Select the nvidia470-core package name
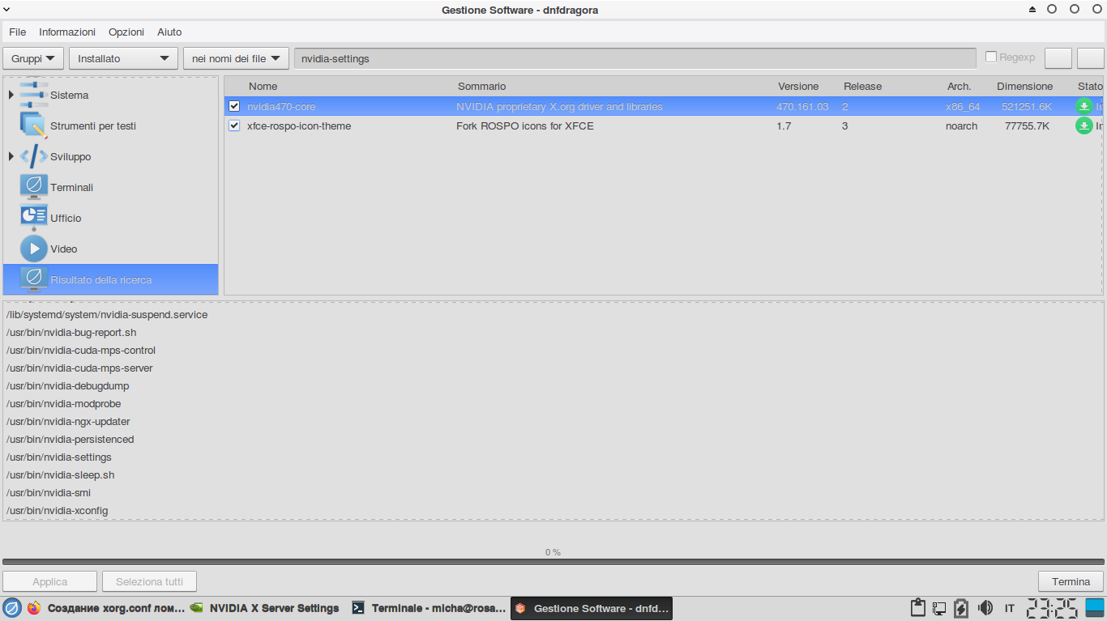The width and height of the screenshot is (1107, 621). (x=281, y=106)
